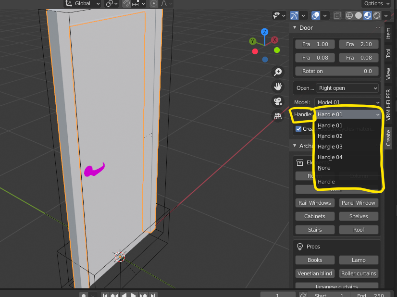Open the Tool sidebar tab
397x297 pixels.
coord(388,53)
